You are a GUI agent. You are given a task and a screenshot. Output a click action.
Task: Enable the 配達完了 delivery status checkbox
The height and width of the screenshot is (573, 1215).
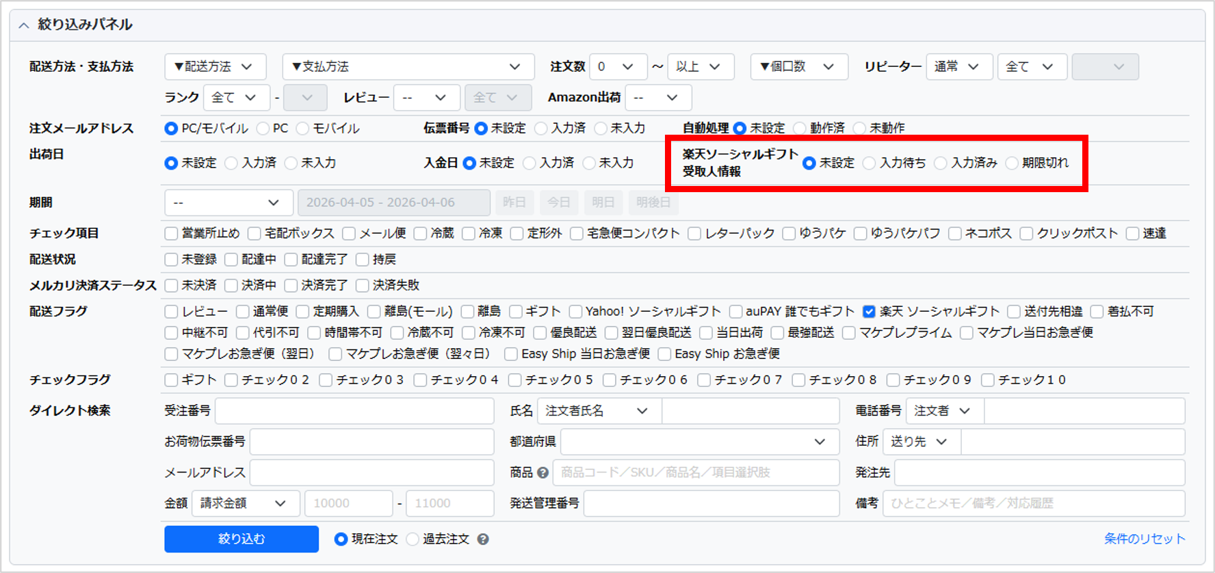(x=291, y=260)
